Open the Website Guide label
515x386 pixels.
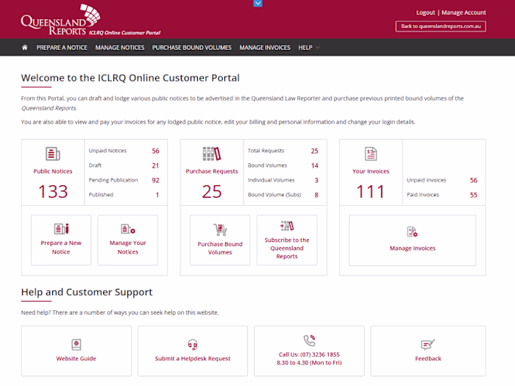[77, 359]
